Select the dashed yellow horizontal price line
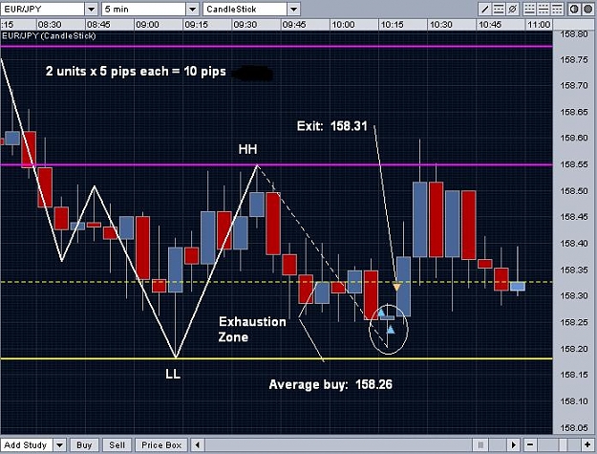Image resolution: width=597 pixels, height=454 pixels. (x=276, y=282)
